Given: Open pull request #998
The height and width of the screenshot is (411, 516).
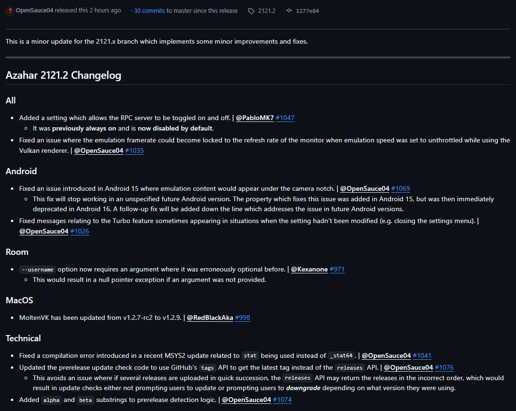Looking at the screenshot, I should (243, 318).
